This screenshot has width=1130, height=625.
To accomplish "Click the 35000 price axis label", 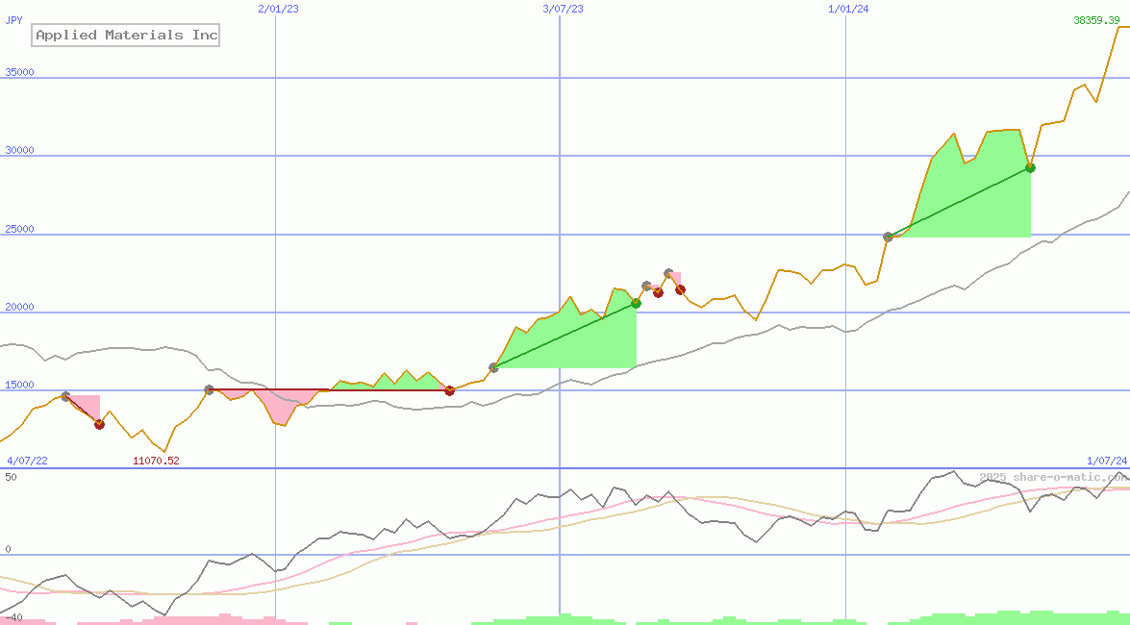I will [x=19, y=72].
